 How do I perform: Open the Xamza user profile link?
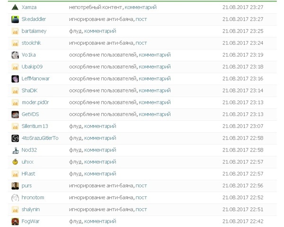tap(29, 8)
